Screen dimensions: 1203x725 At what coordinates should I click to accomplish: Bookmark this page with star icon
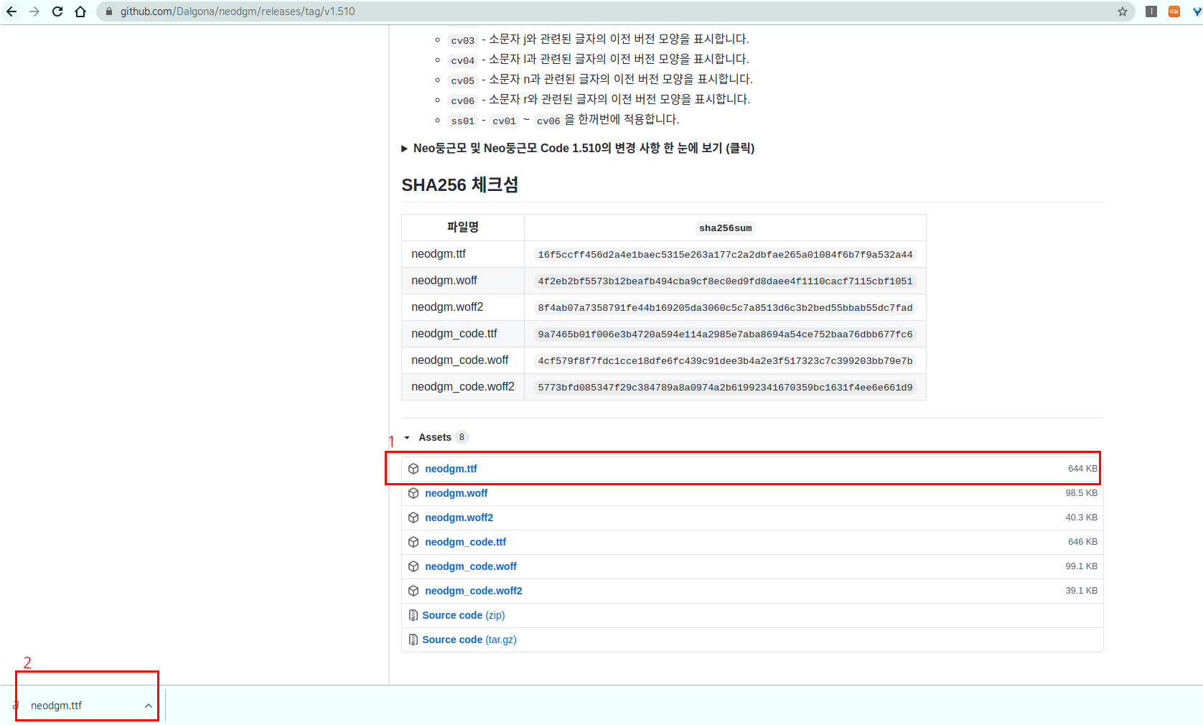pyautogui.click(x=1123, y=11)
